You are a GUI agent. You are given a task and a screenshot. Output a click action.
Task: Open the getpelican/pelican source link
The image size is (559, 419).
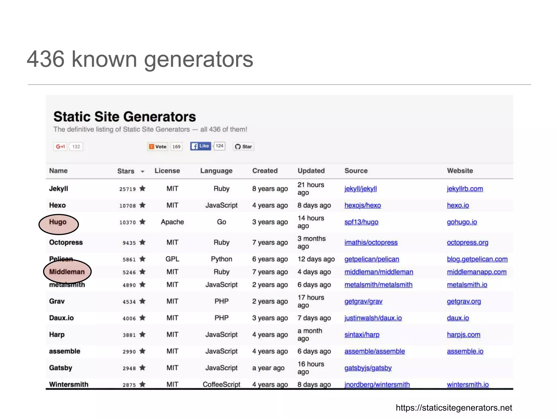372,259
